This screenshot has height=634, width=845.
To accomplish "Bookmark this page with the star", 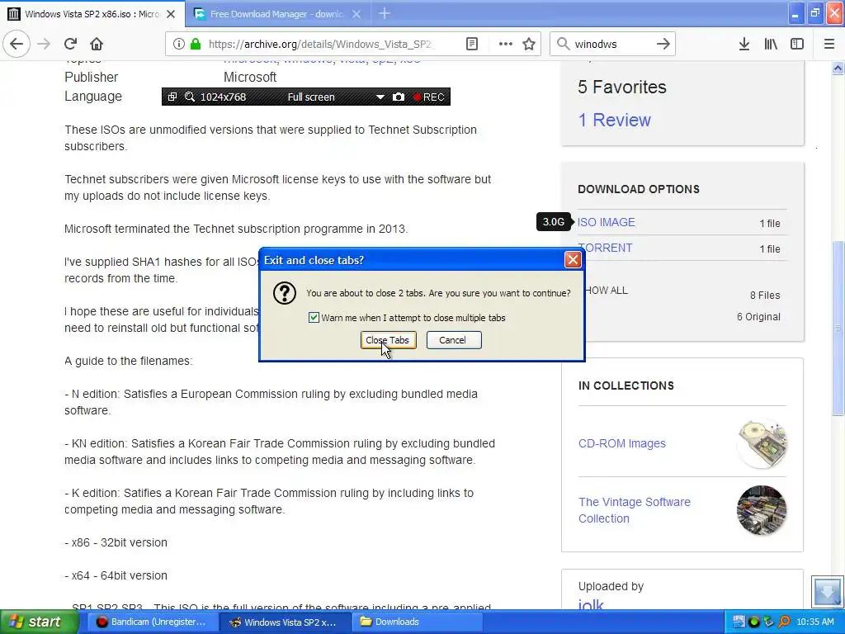I will (529, 45).
